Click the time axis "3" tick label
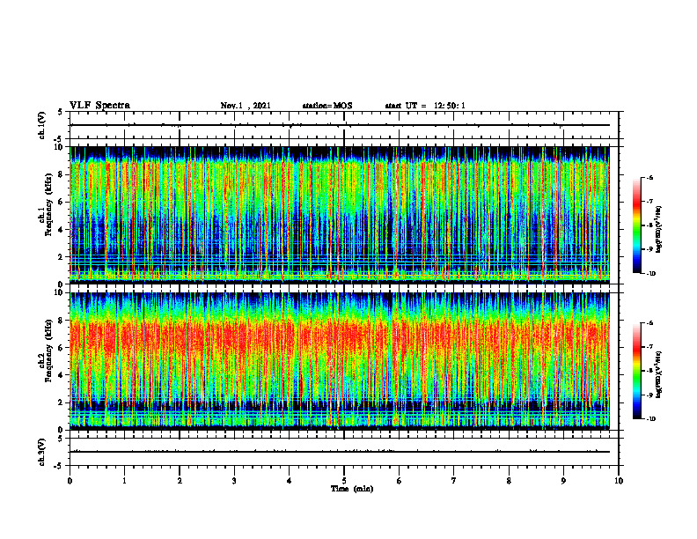 coord(234,481)
